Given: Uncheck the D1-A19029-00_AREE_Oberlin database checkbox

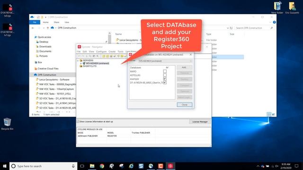Looking at the screenshot, I should (165, 83).
